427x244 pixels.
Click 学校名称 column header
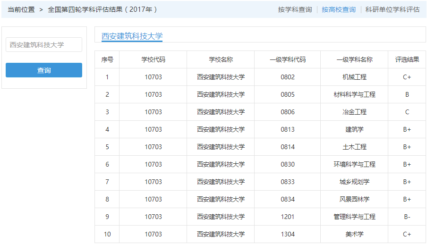click(221, 59)
